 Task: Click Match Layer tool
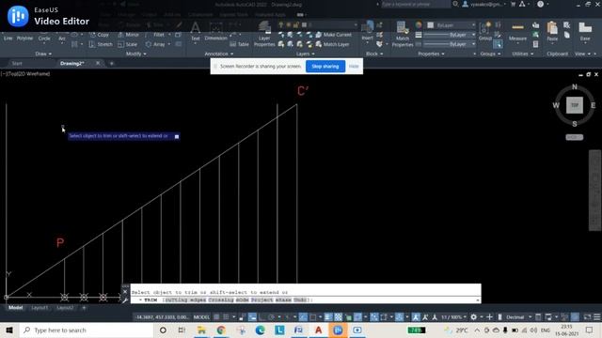pos(332,44)
